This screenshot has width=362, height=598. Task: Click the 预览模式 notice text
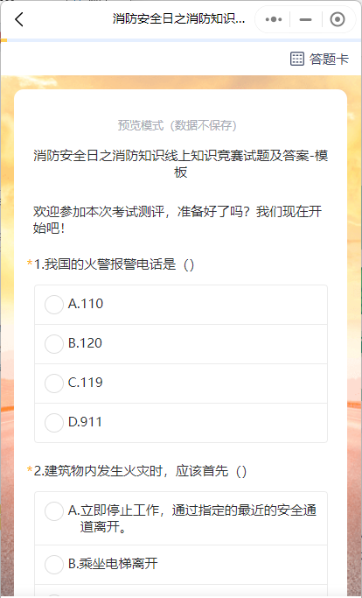point(178,125)
